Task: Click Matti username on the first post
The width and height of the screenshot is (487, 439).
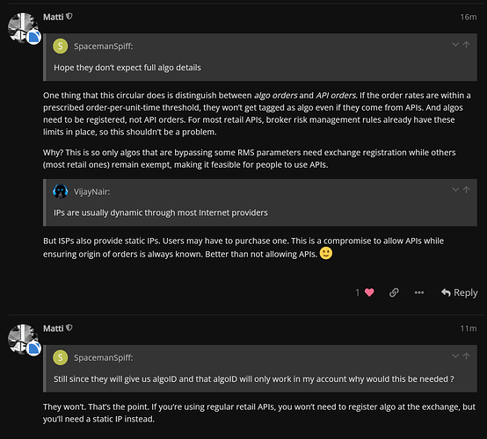Action: (53, 17)
